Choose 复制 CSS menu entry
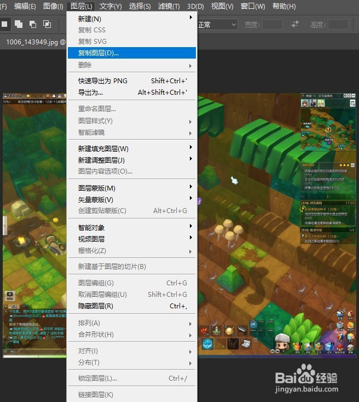 [132, 30]
